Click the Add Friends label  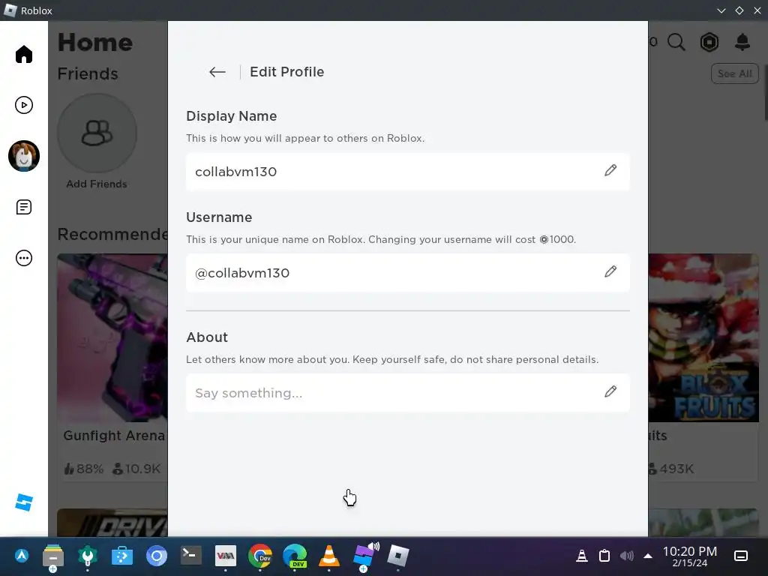97,184
